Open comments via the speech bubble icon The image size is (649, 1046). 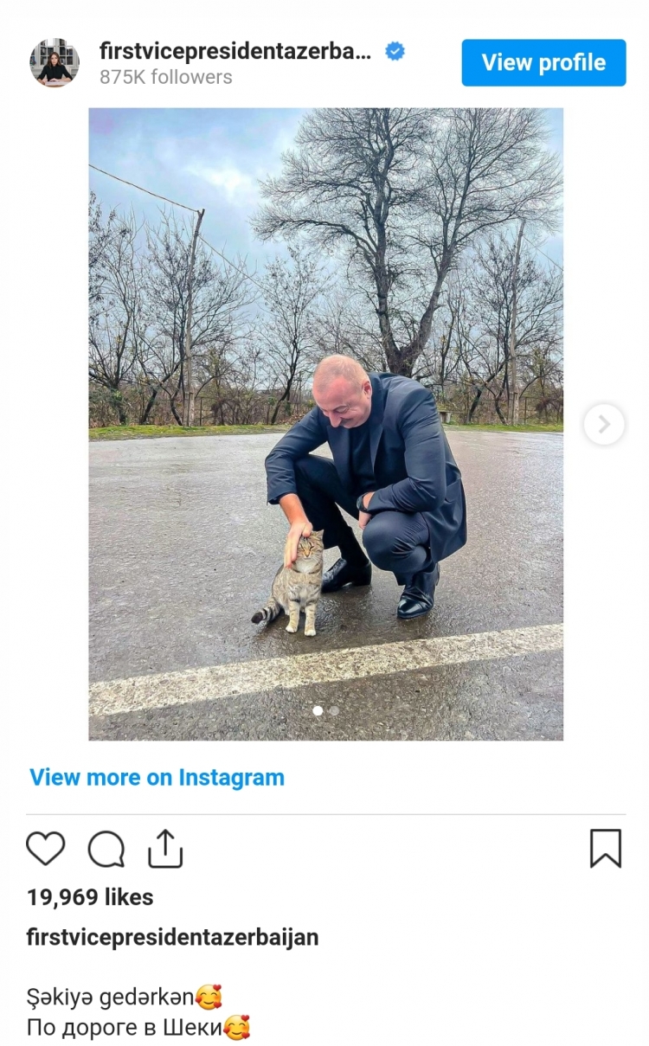(106, 849)
